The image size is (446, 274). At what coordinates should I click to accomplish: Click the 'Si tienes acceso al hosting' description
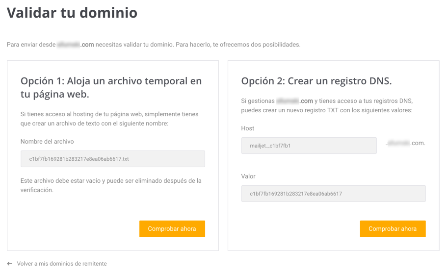point(109,119)
